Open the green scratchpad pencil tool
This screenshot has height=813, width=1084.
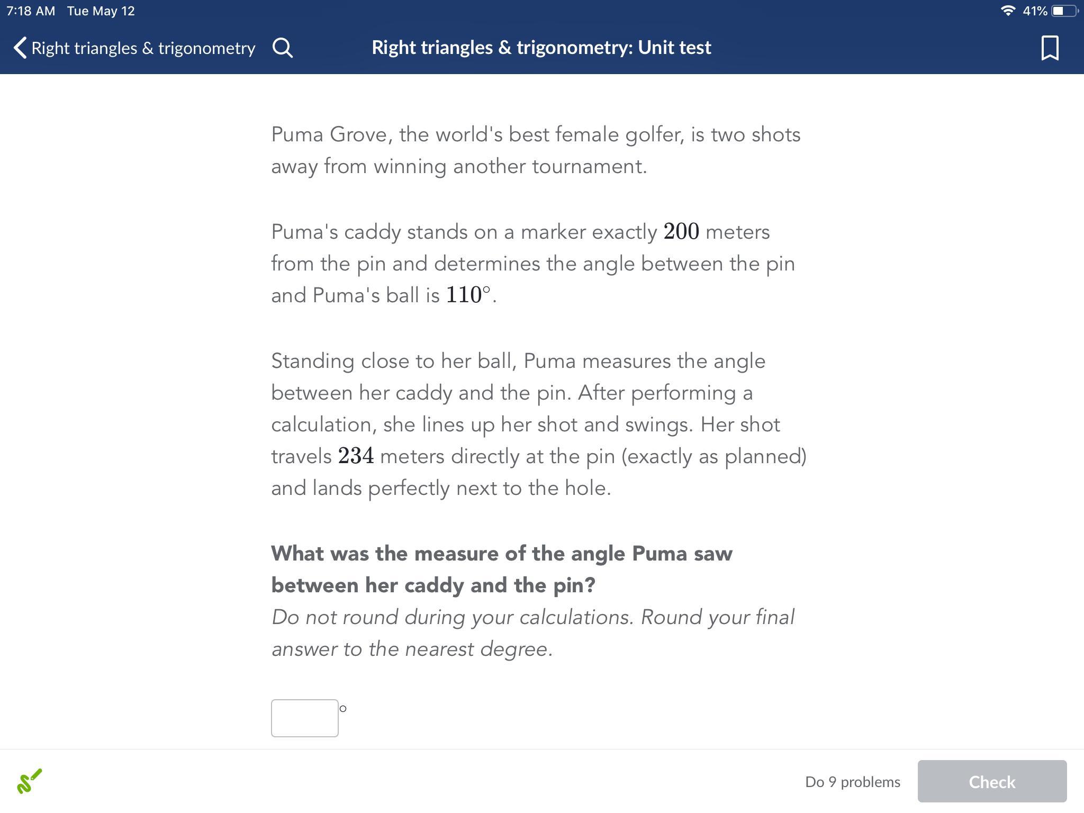point(30,781)
